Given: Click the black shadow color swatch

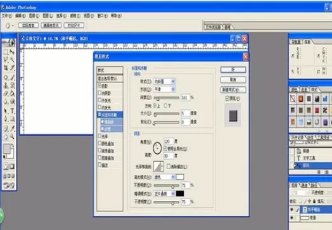Looking at the screenshot, I should click(180, 193).
